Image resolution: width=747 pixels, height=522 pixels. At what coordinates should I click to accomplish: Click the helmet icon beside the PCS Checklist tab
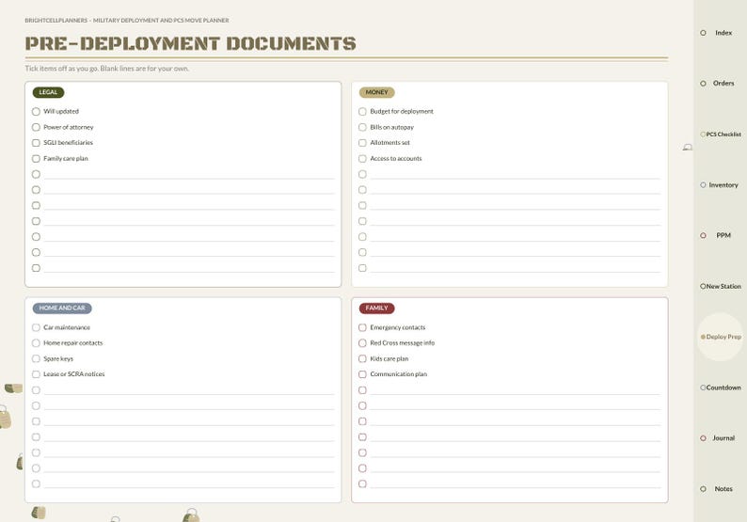(x=688, y=148)
